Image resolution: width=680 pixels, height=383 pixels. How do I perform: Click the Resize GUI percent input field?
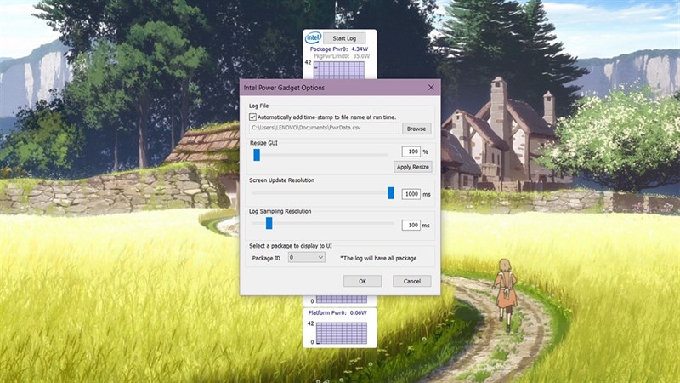point(411,151)
